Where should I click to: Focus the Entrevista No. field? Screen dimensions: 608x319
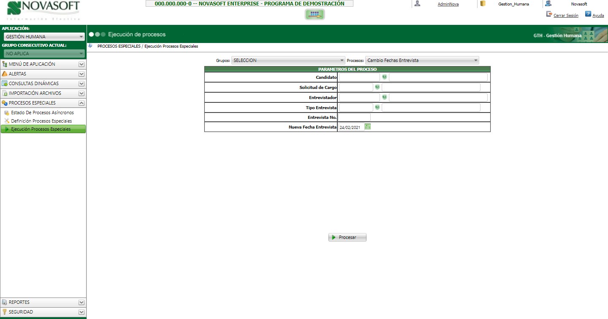[x=354, y=117]
